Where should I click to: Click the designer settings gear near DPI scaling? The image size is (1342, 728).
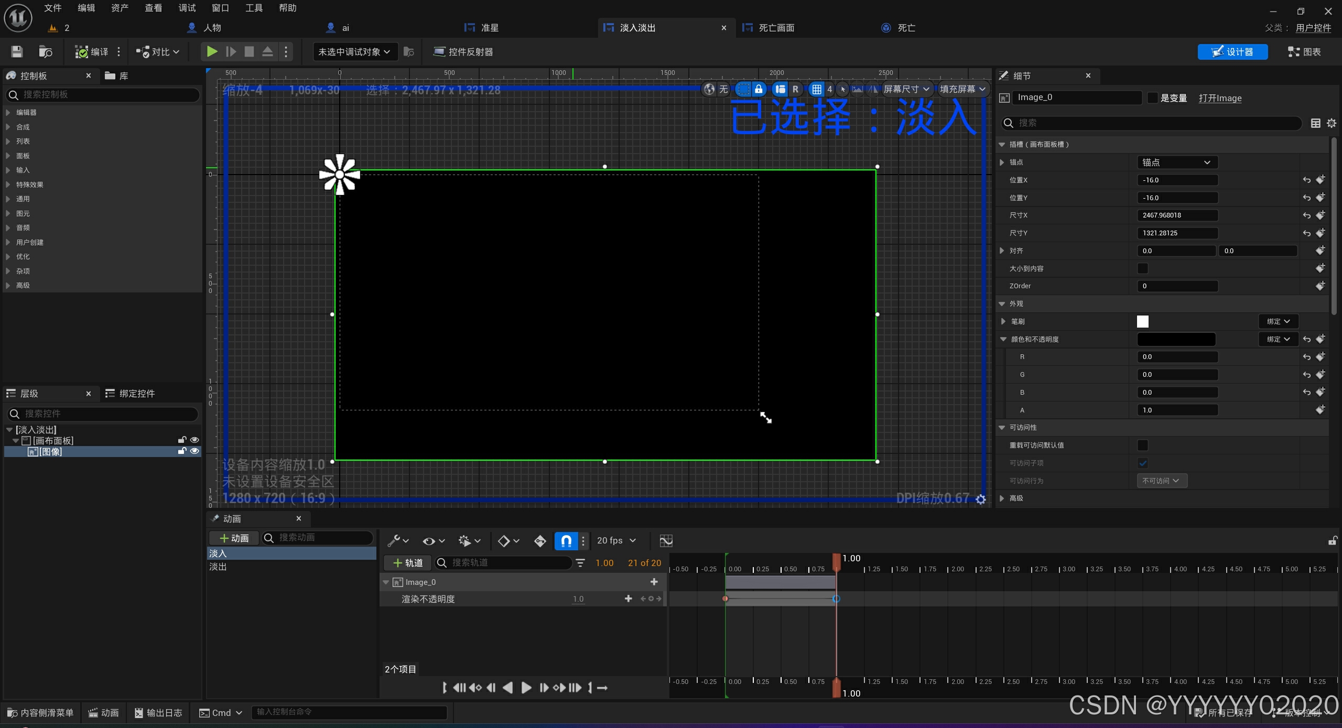tap(981, 499)
